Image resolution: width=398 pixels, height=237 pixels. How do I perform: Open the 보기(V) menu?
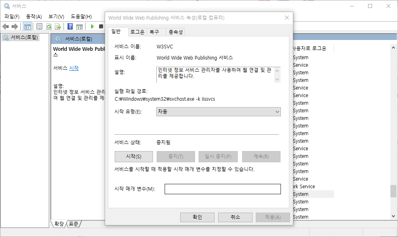56,16
